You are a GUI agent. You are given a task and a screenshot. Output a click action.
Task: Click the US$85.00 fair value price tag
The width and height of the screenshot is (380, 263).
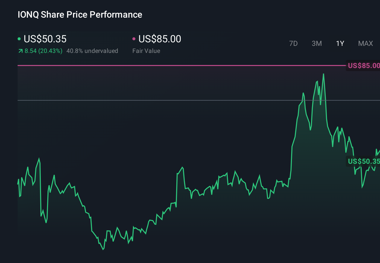[x=363, y=65]
